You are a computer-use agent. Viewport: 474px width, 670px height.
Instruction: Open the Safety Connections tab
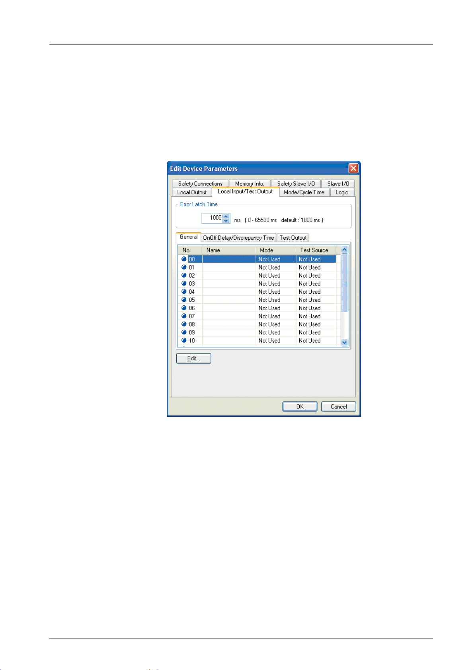[200, 184]
